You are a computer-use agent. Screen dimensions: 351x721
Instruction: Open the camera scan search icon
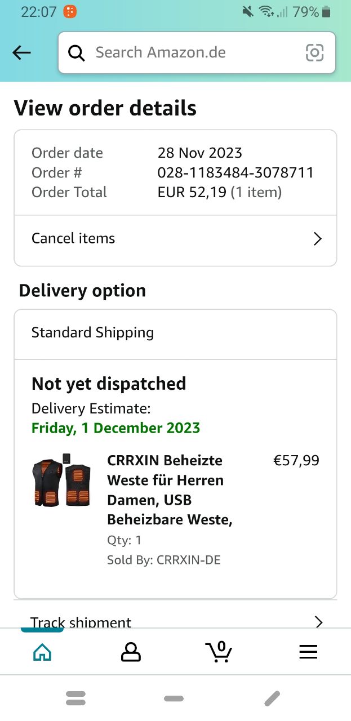point(314,53)
